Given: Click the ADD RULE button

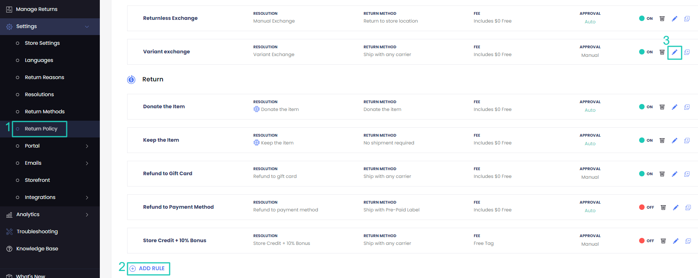Looking at the screenshot, I should click(148, 269).
